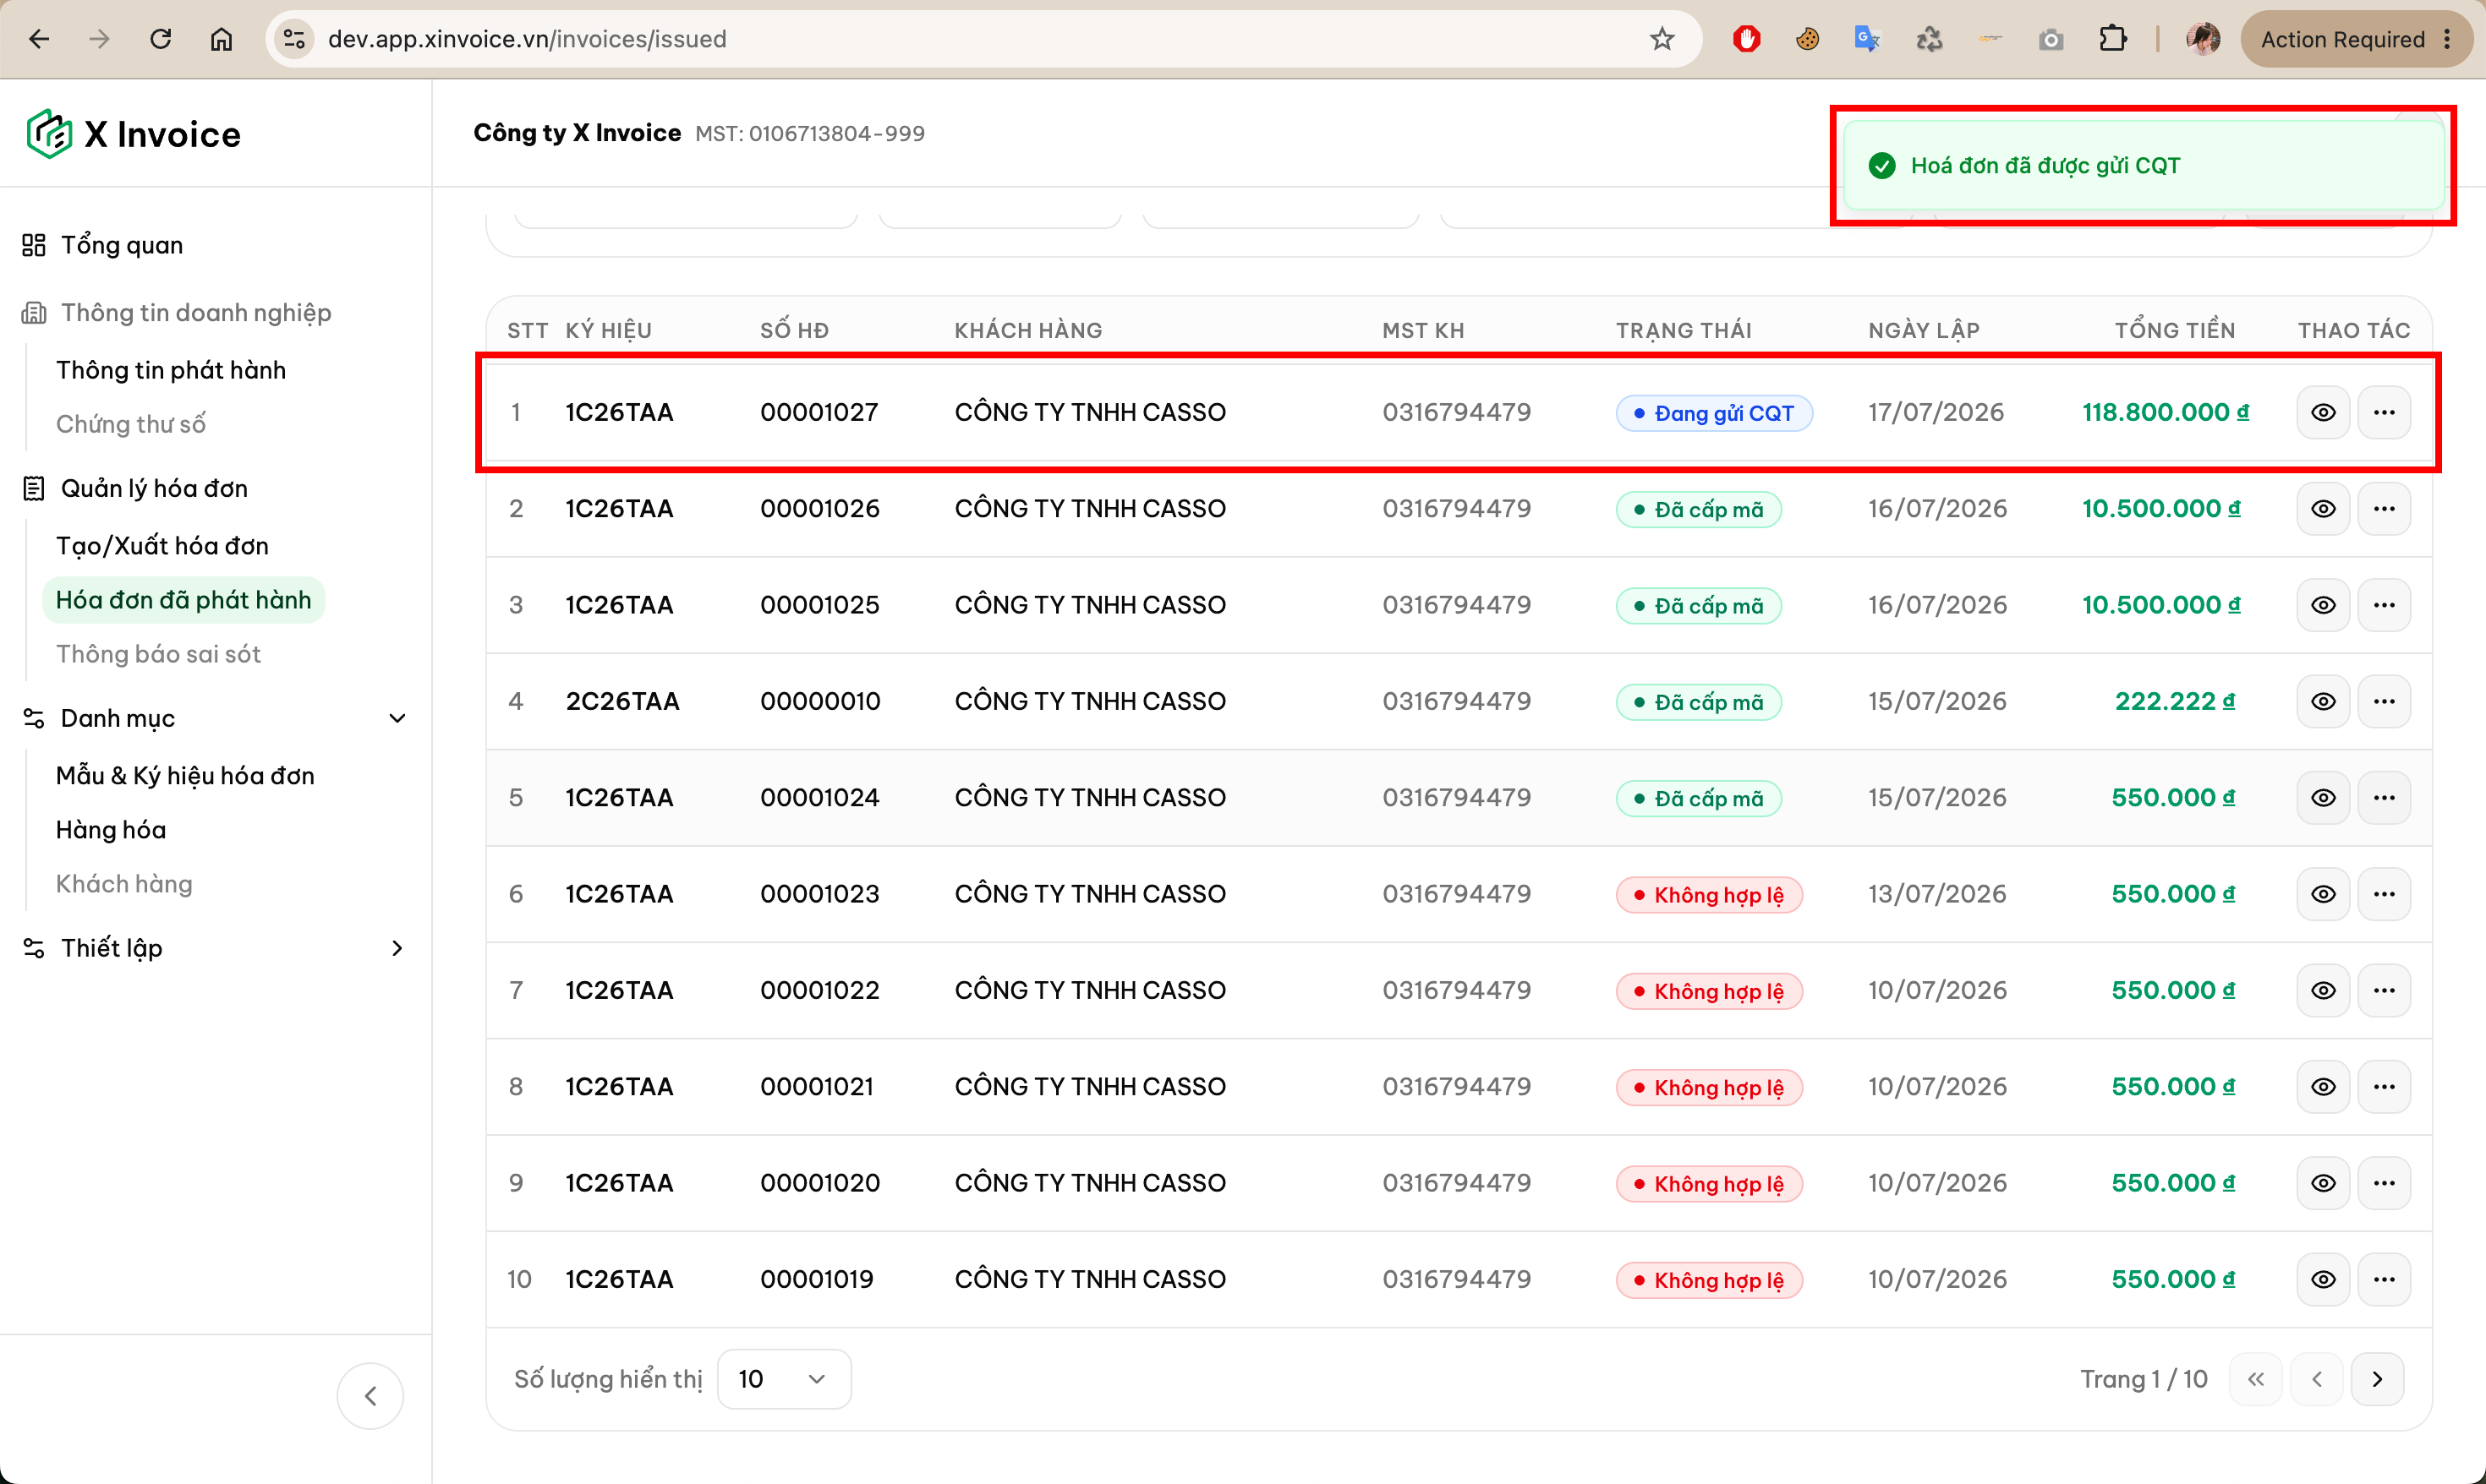
Task: Open the three-dots menu for invoice 00000010
Action: click(x=2384, y=701)
